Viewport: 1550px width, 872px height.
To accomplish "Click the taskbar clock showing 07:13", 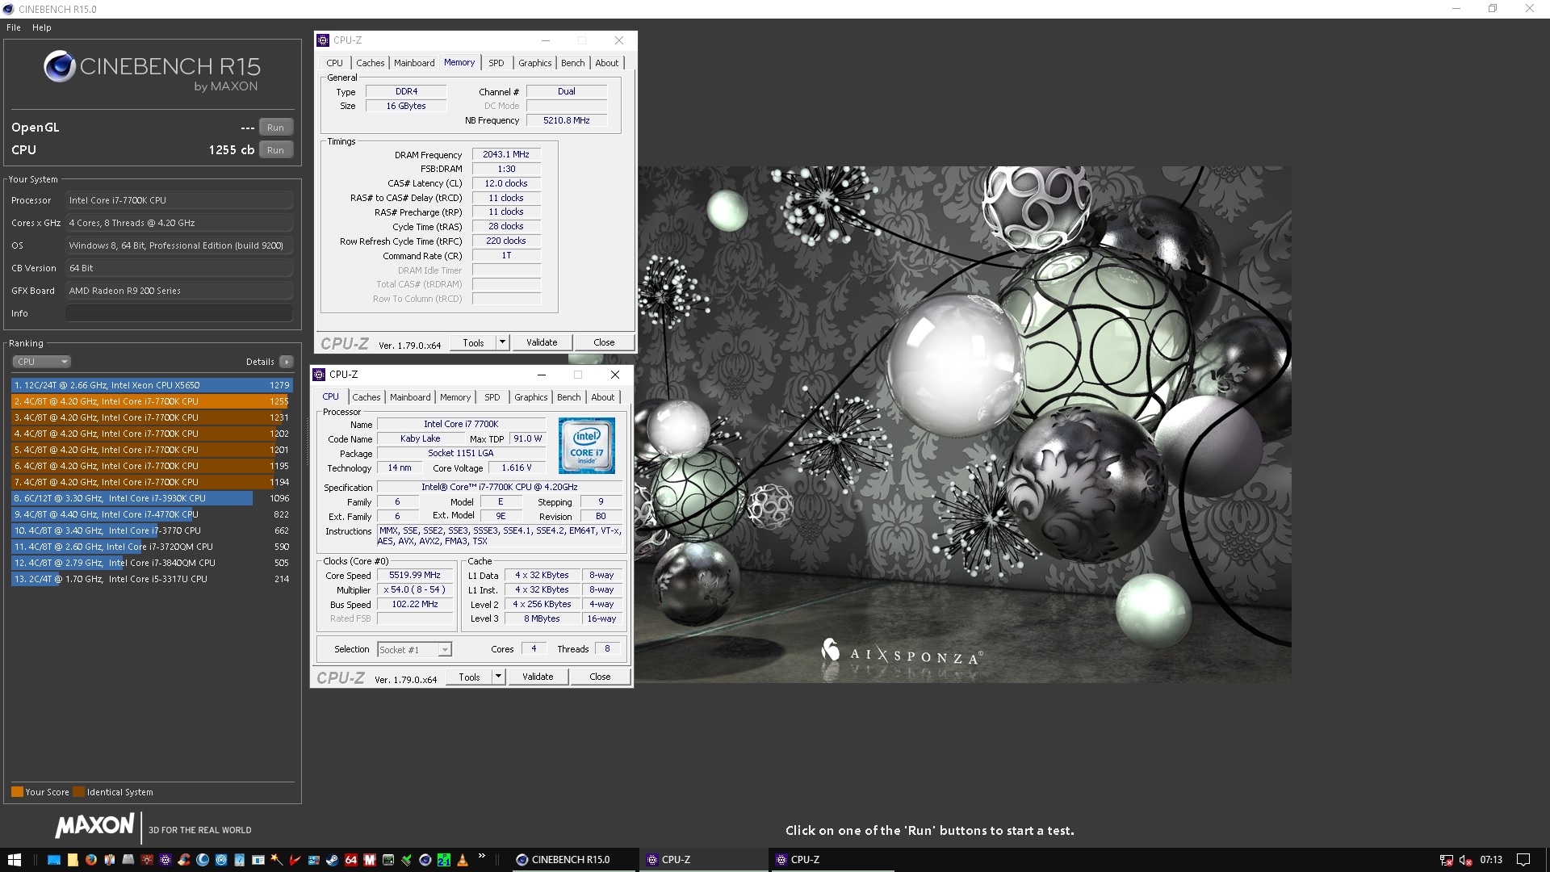I will tap(1491, 860).
